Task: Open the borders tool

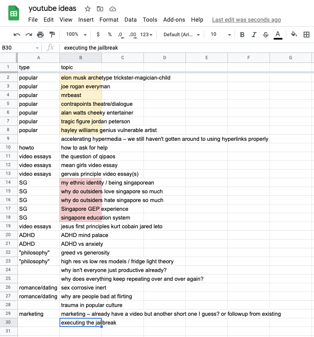Action: pyautogui.click(x=307, y=35)
